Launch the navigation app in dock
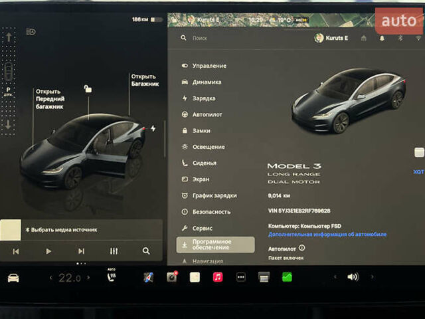 coord(149,277)
